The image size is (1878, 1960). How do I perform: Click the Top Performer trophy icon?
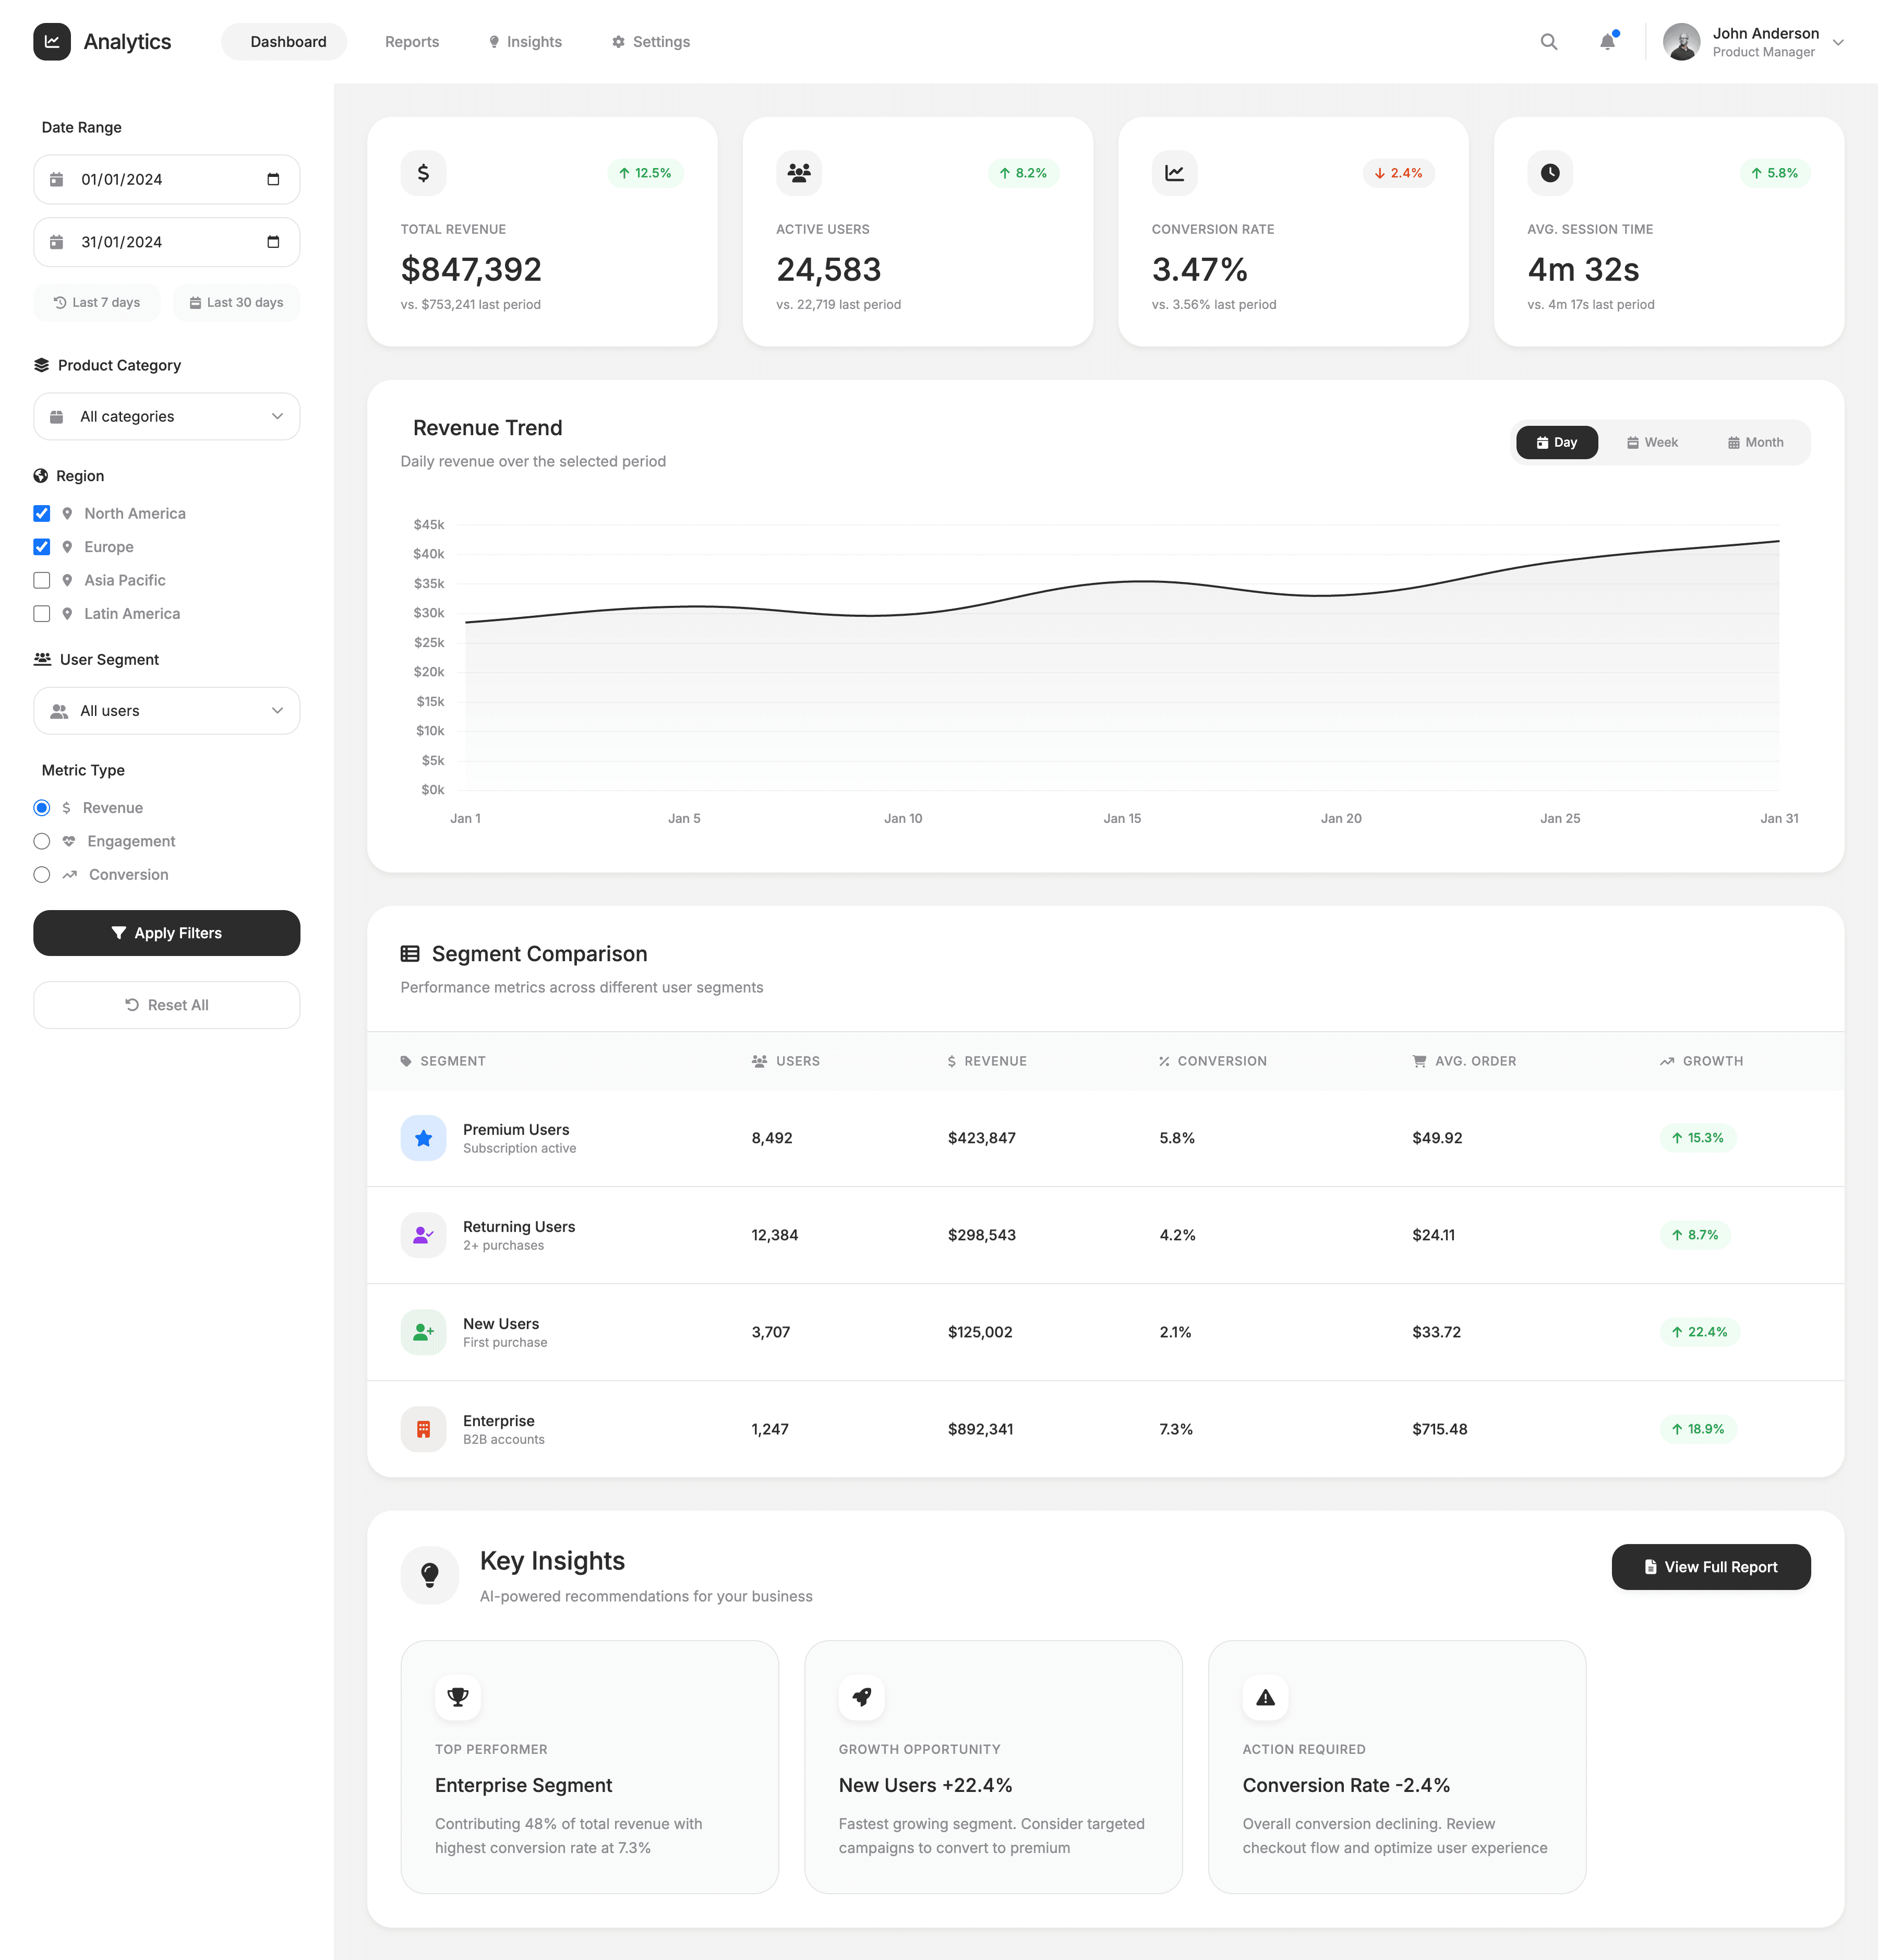(458, 1697)
